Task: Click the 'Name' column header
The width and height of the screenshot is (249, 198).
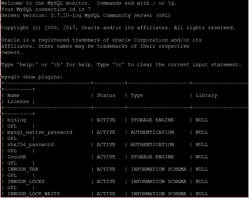Action: 13,95
